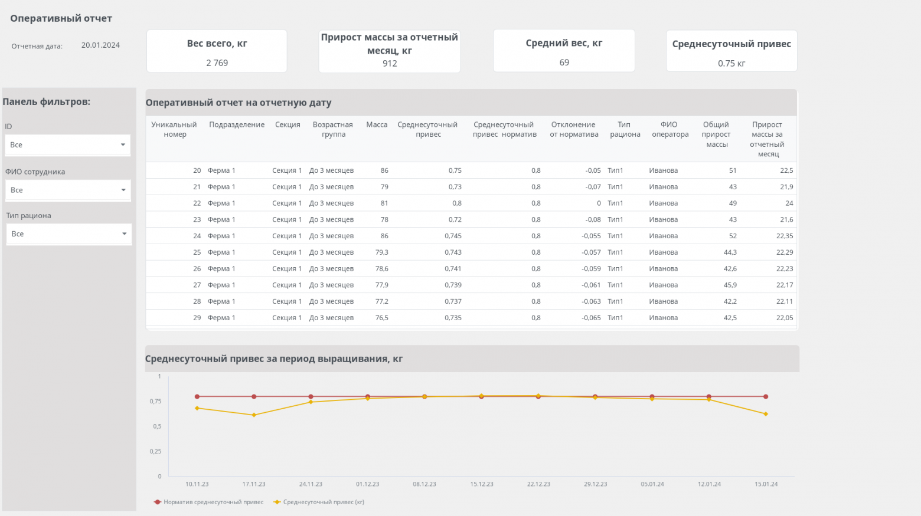Sort table by Масса column header

click(377, 125)
